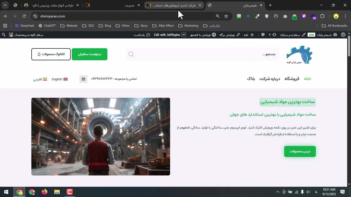351x197 pixels.
Task: Open the درباره شرکت menu item
Action: [270, 79]
